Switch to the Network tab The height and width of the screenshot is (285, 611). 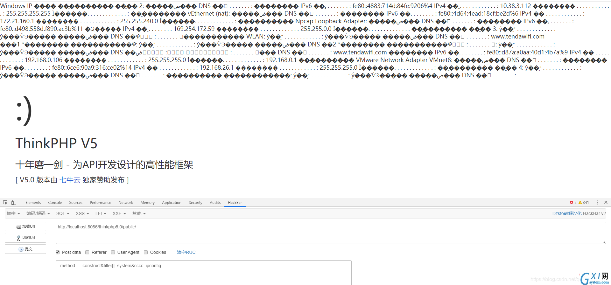pos(126,203)
